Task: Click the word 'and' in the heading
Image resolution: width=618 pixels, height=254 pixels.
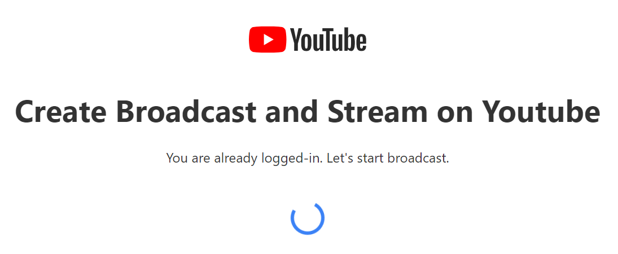Action: [292, 112]
